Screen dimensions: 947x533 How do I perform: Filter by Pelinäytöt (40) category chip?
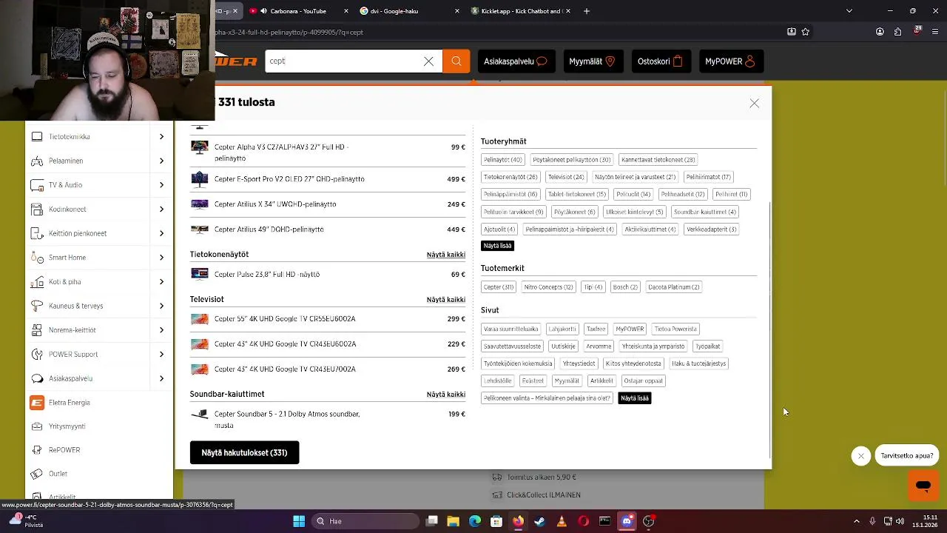point(502,160)
